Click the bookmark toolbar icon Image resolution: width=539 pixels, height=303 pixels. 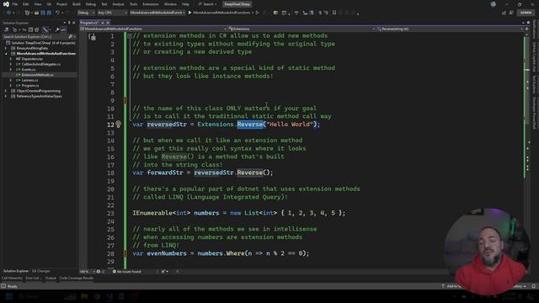(334, 13)
